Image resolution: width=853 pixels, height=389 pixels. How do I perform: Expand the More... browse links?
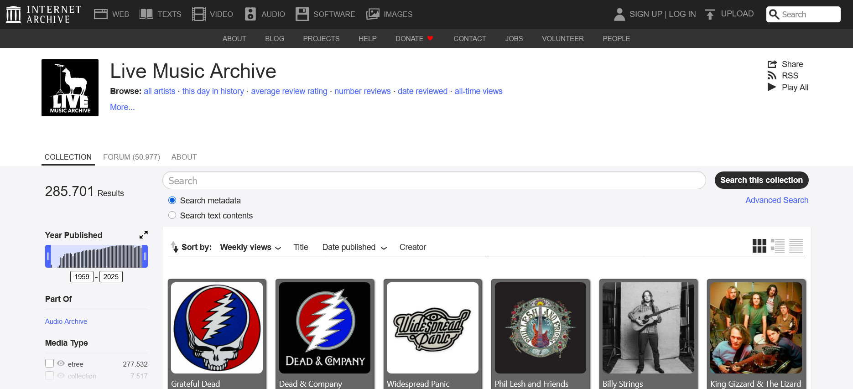(122, 107)
